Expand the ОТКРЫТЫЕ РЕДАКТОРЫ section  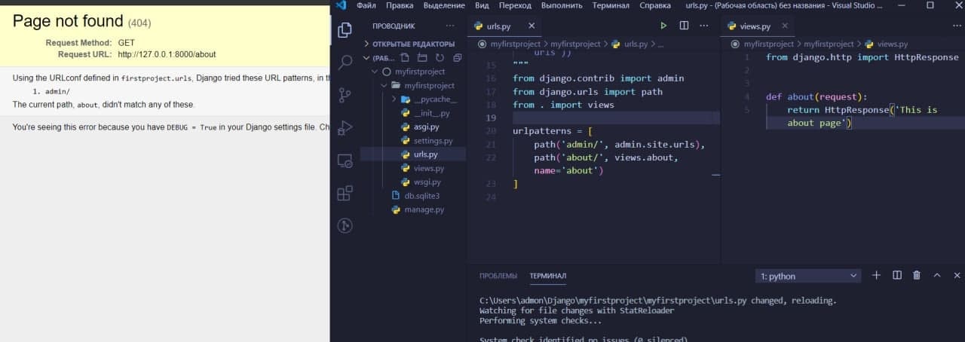tap(413, 44)
